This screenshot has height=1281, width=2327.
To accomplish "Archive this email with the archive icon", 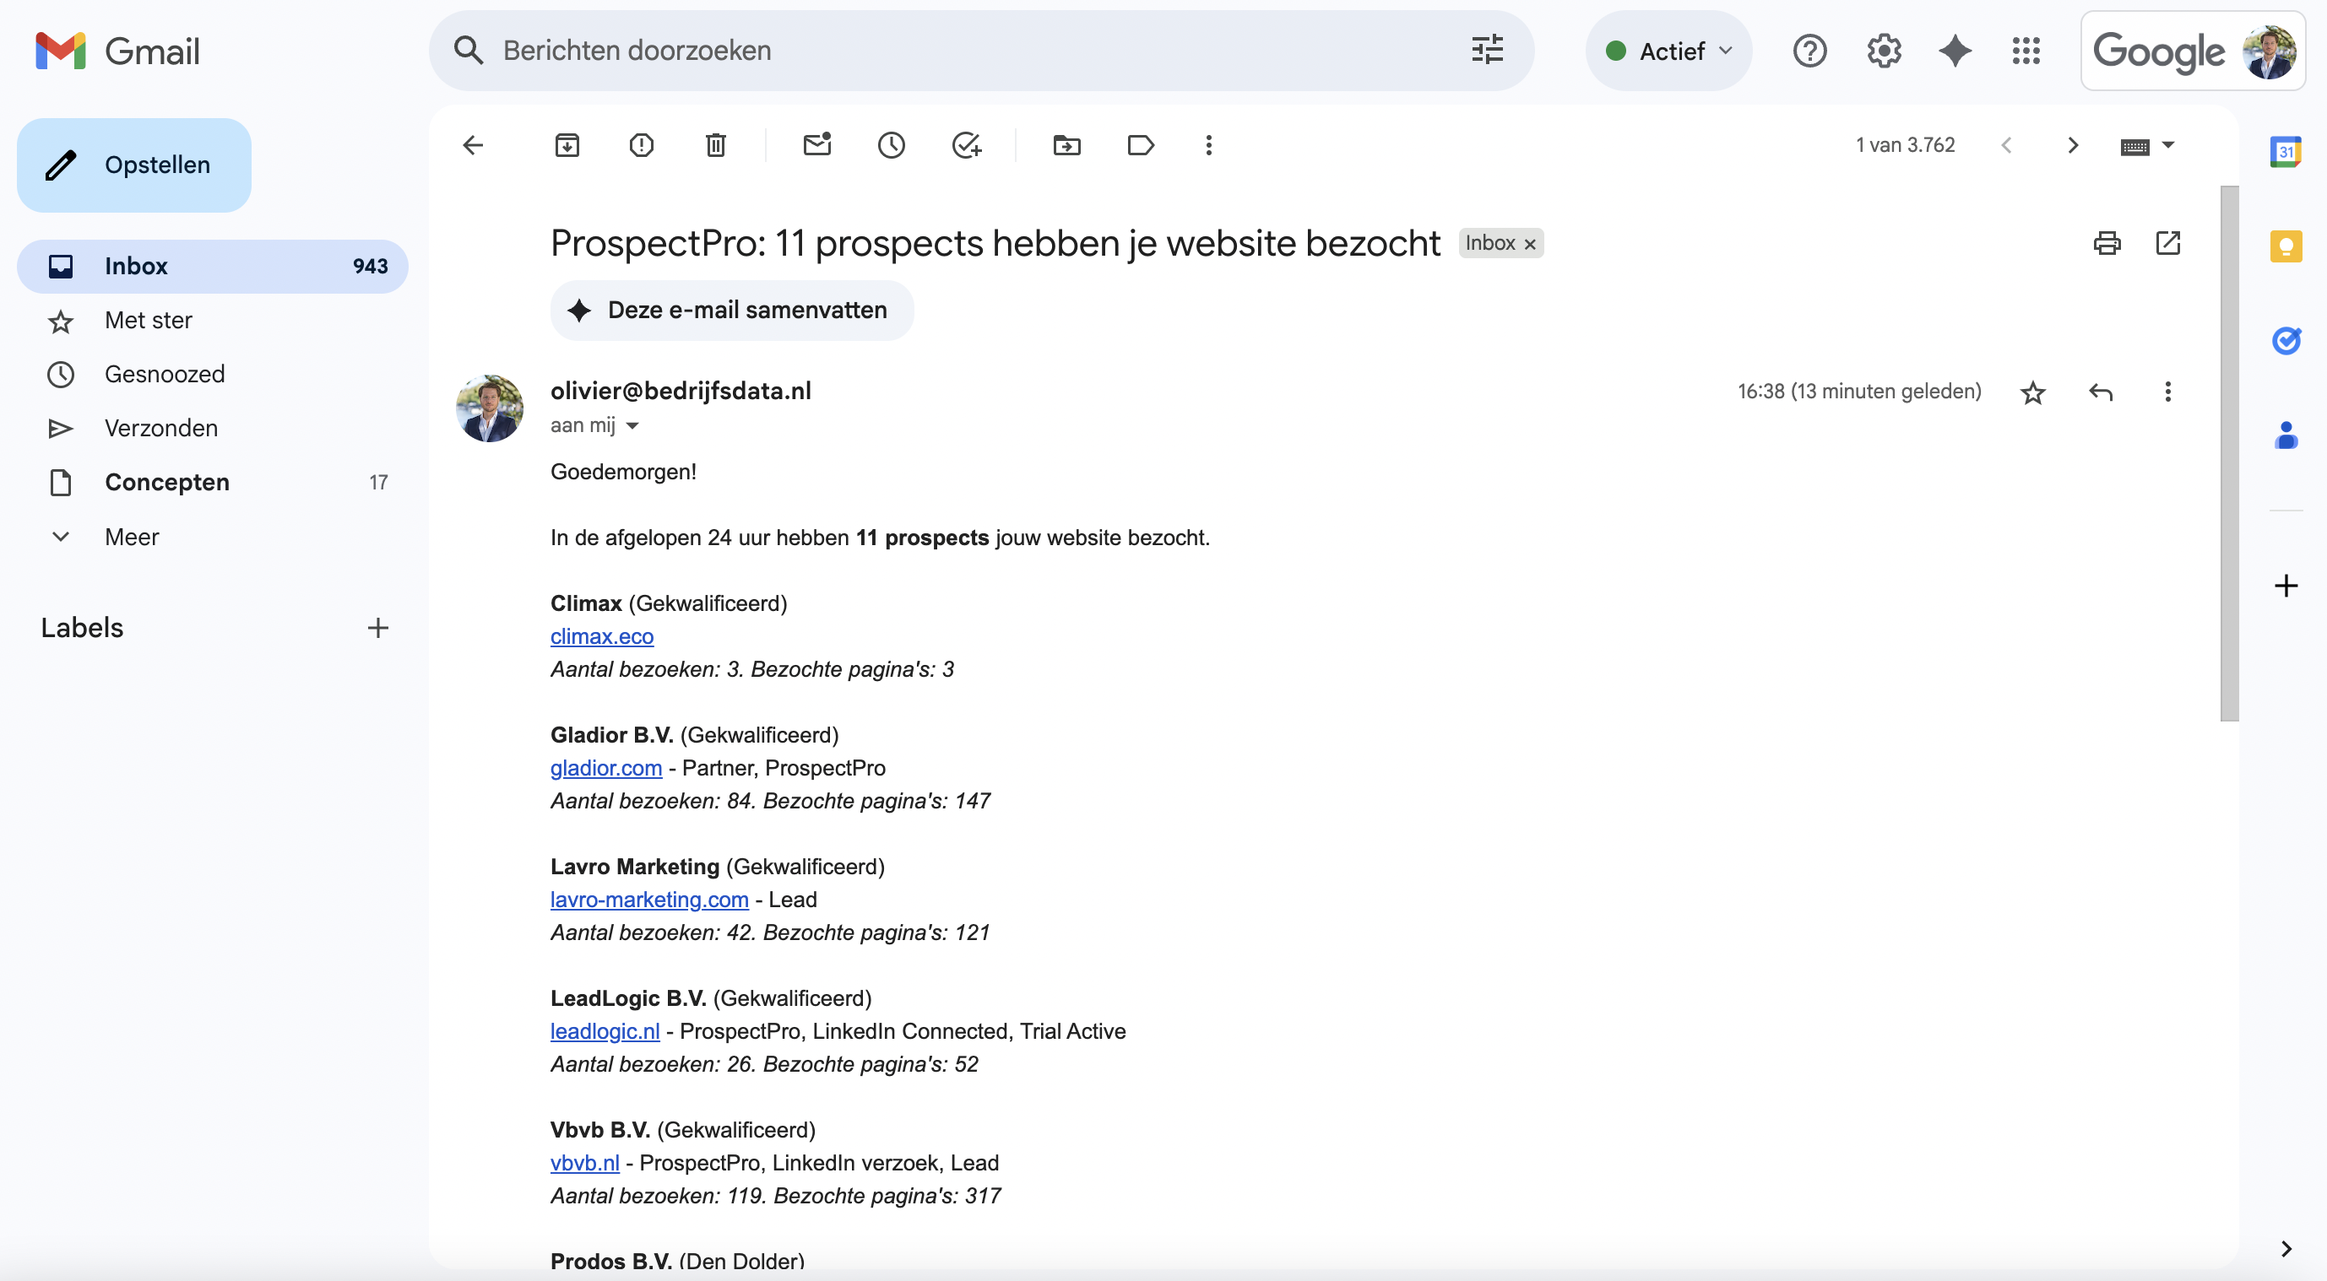I will pos(567,145).
